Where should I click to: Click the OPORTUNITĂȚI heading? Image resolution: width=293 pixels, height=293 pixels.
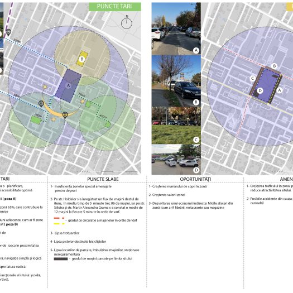pos(195,179)
